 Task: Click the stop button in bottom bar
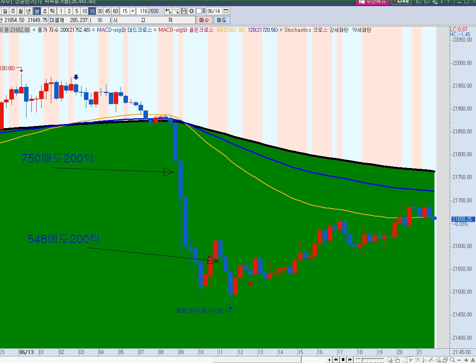click(343, 360)
